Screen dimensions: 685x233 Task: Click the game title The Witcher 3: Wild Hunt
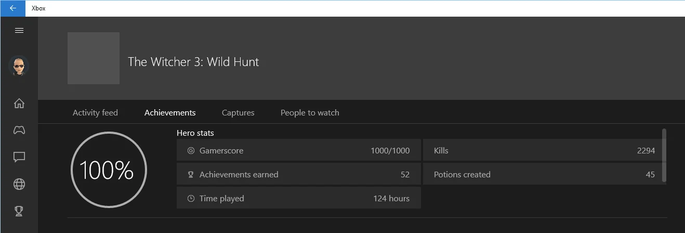193,62
